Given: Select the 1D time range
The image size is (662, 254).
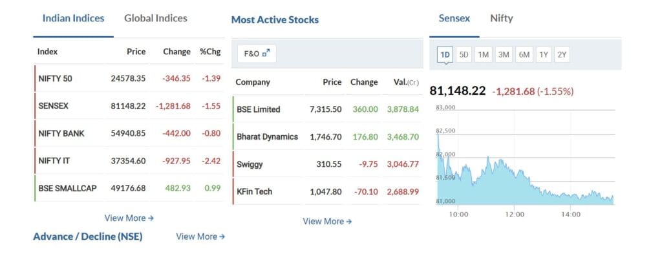Looking at the screenshot, I should coord(445,55).
